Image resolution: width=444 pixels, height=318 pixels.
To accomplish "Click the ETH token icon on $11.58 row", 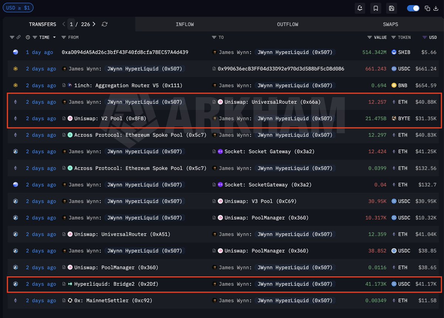I will [x=394, y=301].
